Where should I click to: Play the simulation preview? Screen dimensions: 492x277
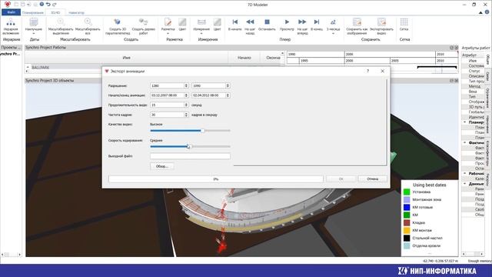click(x=287, y=25)
